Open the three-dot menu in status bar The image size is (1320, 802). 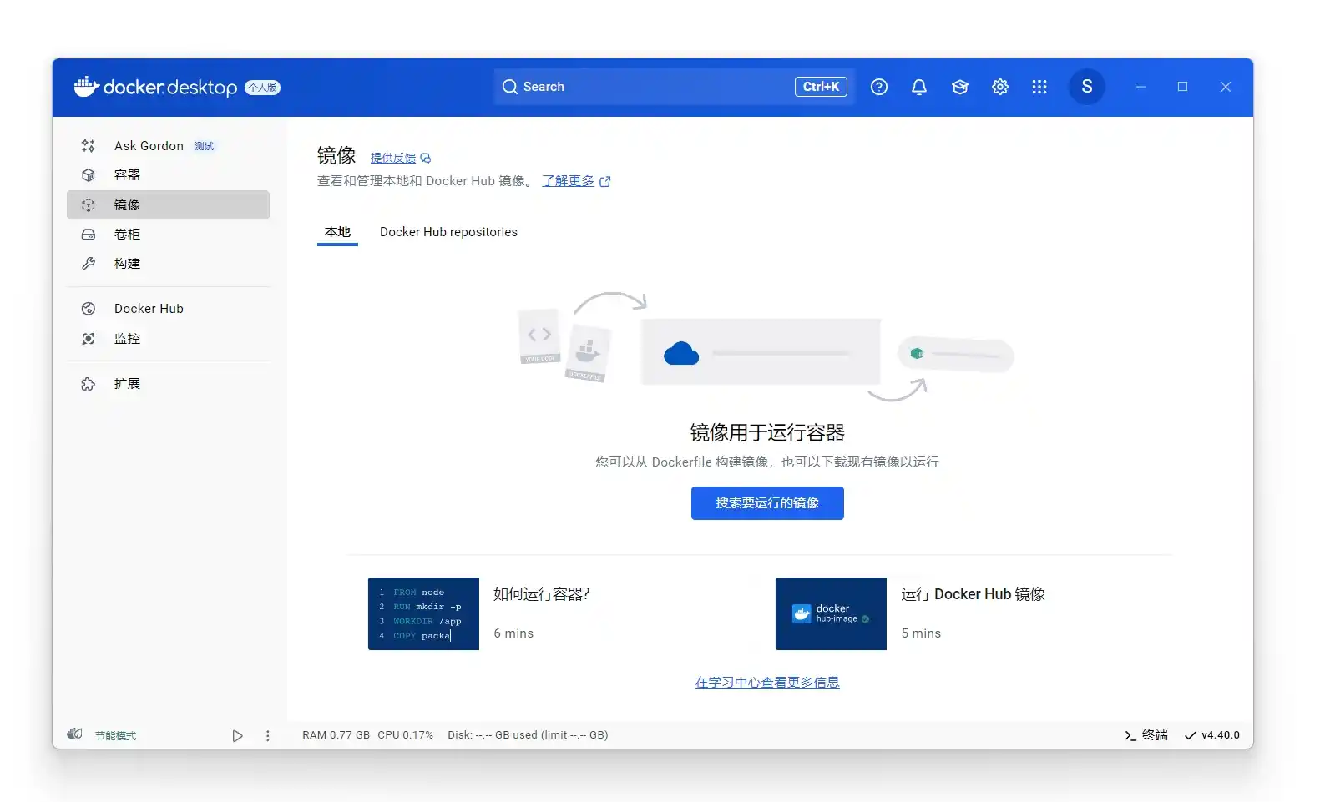pos(267,735)
